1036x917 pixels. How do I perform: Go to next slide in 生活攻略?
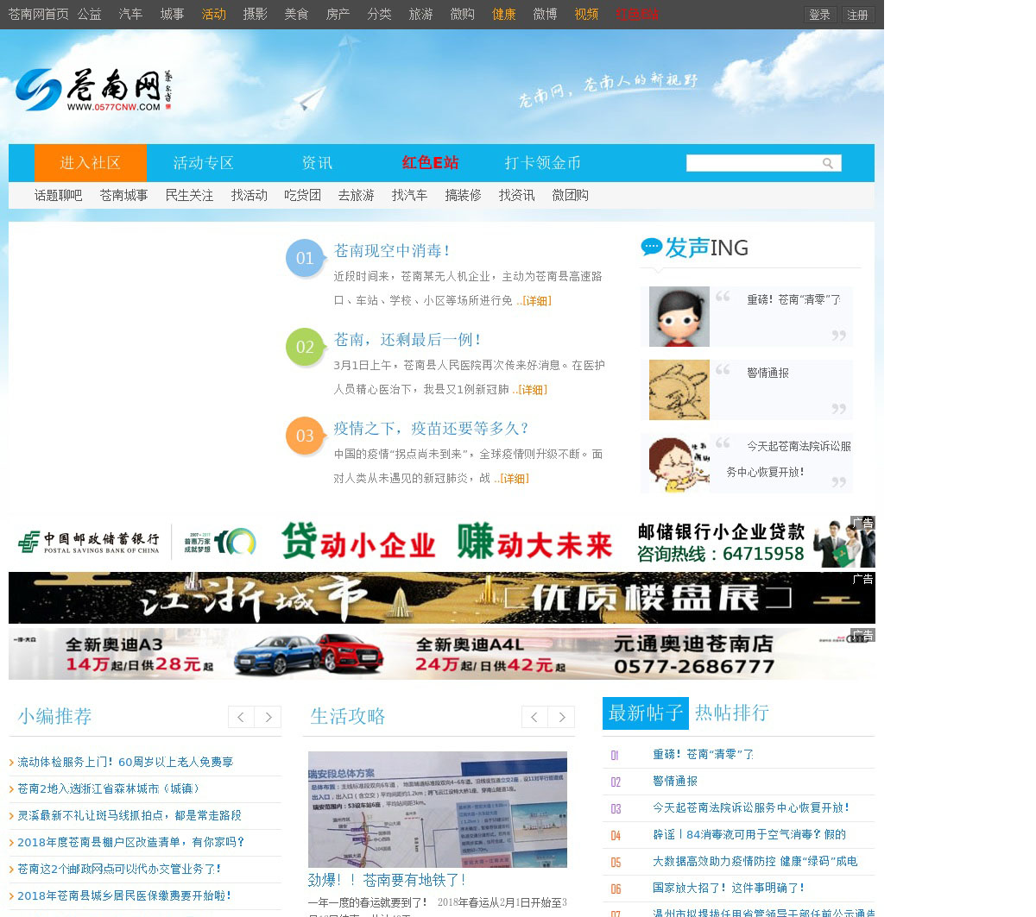tap(562, 717)
